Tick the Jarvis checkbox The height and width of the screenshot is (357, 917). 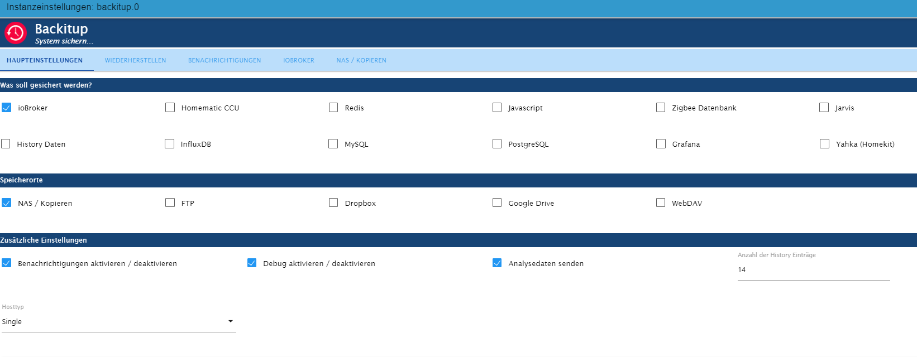click(824, 108)
